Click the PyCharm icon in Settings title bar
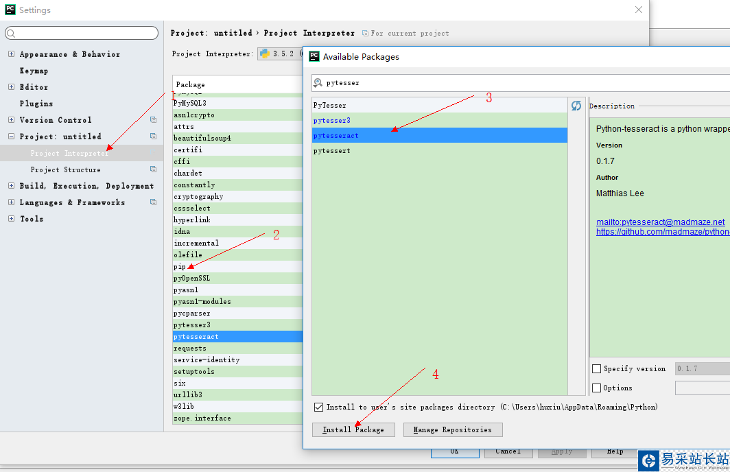730x472 pixels. click(x=10, y=10)
